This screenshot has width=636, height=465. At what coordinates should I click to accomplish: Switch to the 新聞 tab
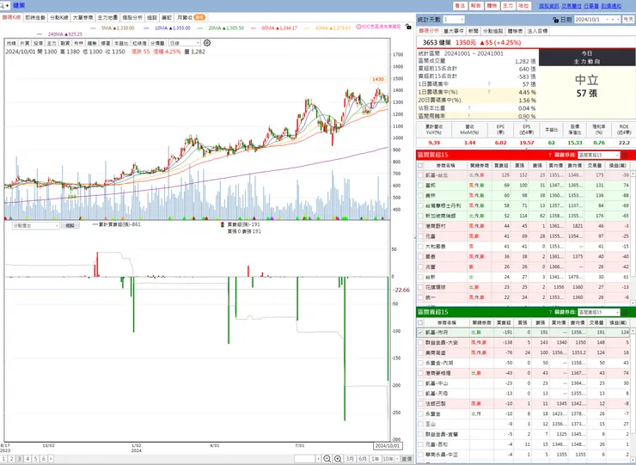474,31
